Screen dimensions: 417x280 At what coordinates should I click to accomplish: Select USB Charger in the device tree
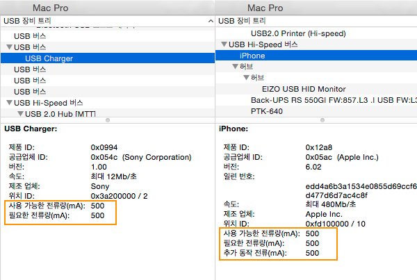pyautogui.click(x=49, y=58)
